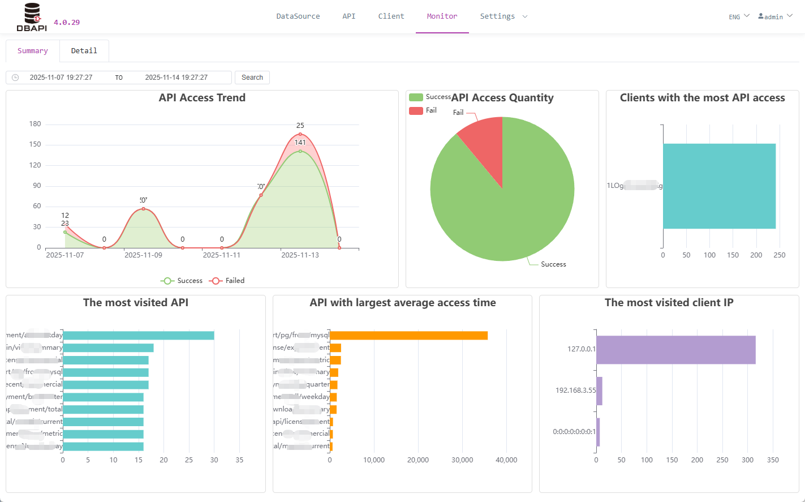Navigate to the Client page
Screen dimensions: 805x502
(391, 16)
